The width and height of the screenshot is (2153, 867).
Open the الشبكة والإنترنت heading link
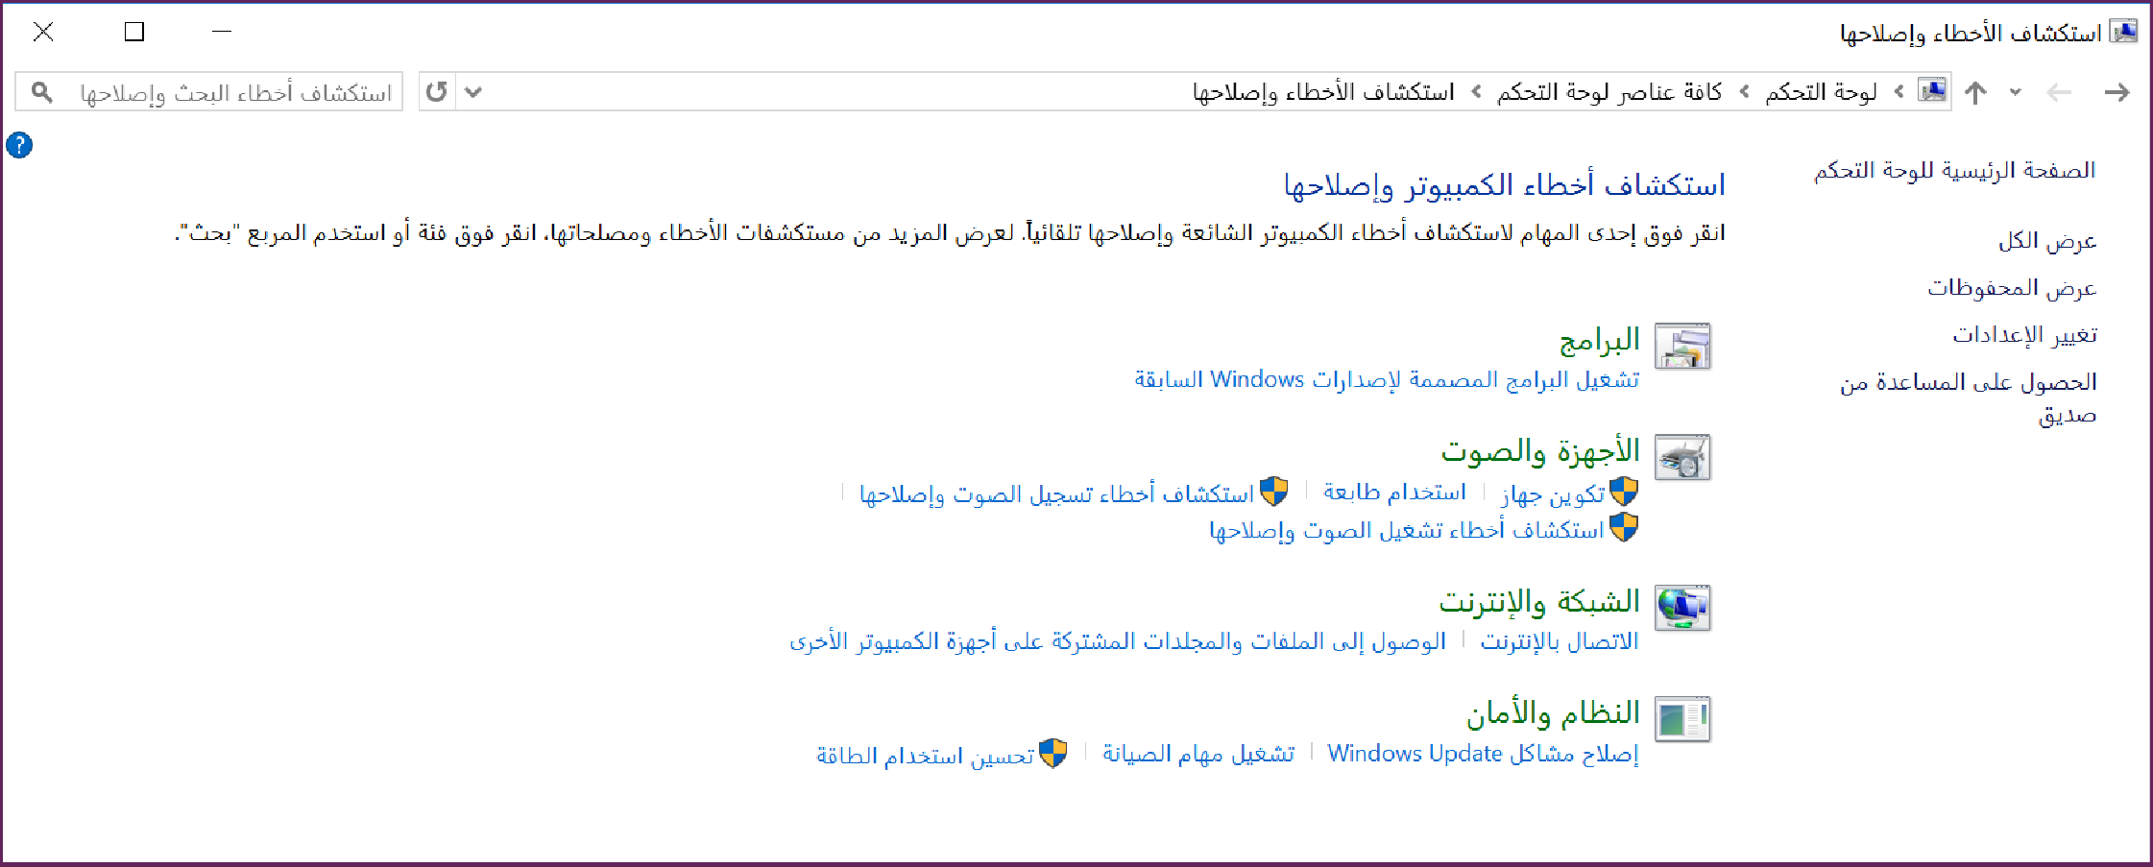(1539, 601)
